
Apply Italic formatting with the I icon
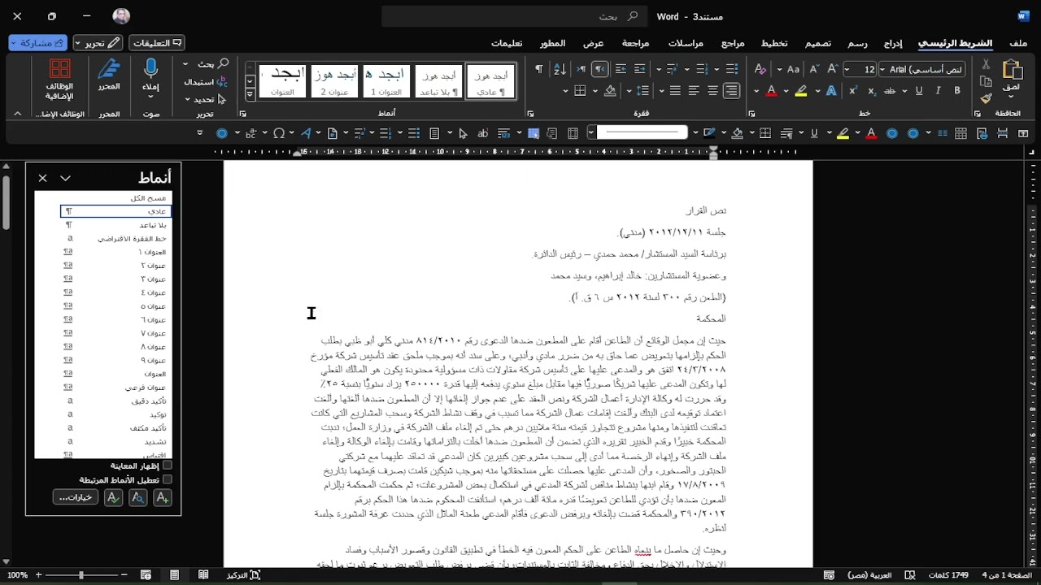pos(939,91)
